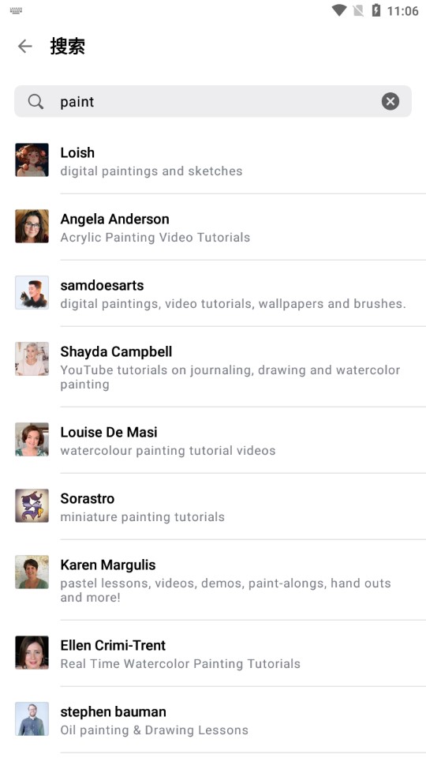This screenshot has height=758, width=426.
Task: Tap the magnifier search icon
Action: 35,102
